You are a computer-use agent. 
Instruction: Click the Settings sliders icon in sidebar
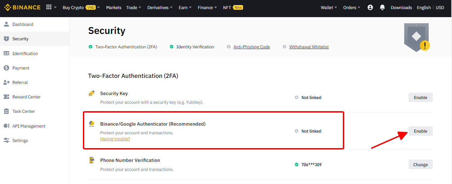6,140
